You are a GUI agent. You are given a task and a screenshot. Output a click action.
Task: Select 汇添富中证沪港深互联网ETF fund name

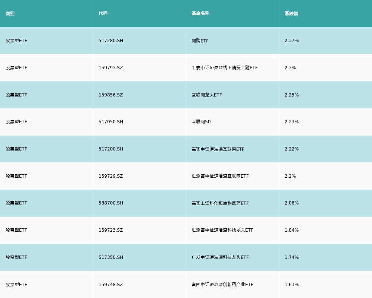(220, 176)
